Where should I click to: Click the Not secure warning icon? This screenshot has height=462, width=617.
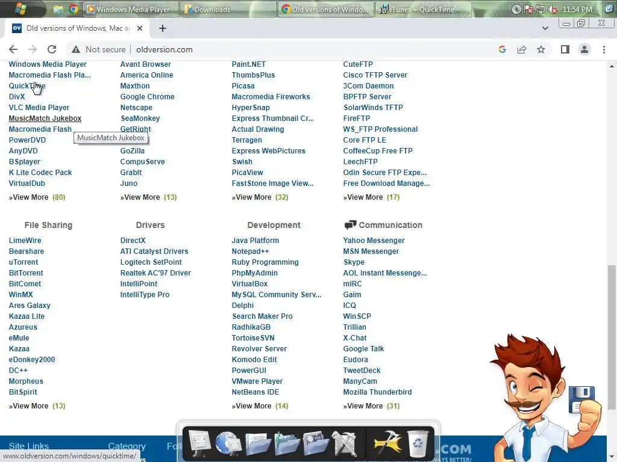coord(75,49)
